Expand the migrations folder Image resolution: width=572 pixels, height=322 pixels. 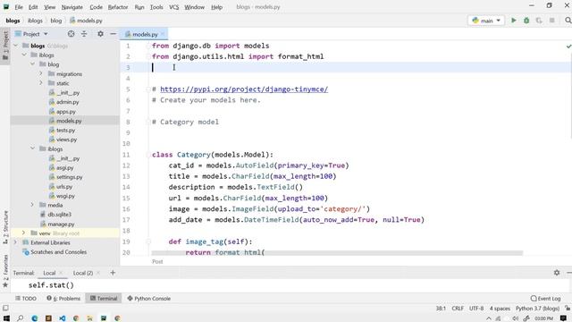[x=41, y=73]
